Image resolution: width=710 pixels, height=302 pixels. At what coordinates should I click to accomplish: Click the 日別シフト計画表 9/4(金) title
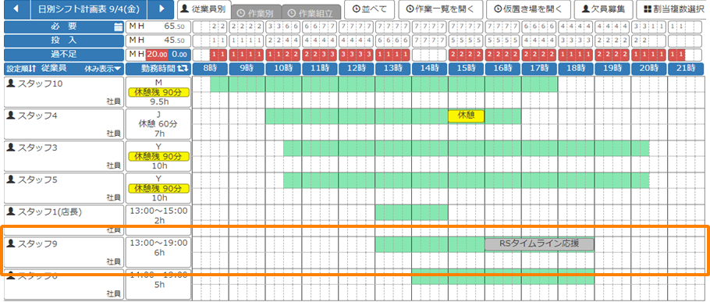[89, 9]
